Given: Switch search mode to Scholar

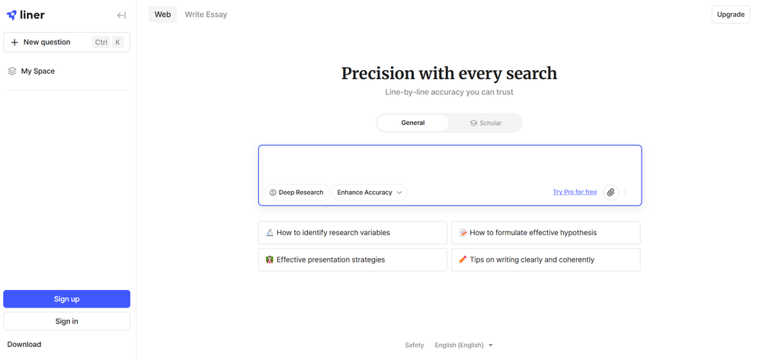Looking at the screenshot, I should (x=485, y=123).
